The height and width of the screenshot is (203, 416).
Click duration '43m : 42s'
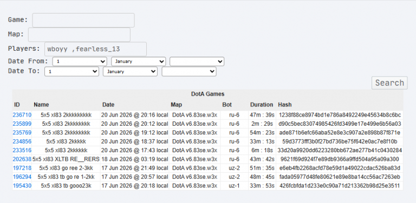tap(262, 159)
